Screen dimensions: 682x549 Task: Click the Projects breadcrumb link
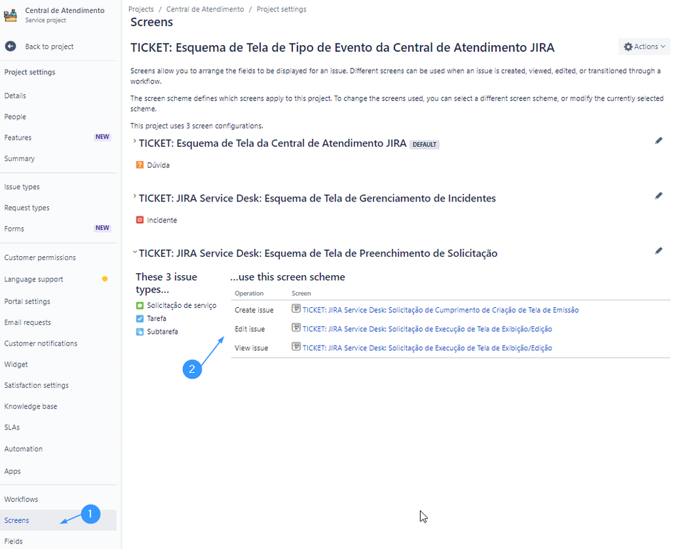coord(141,9)
